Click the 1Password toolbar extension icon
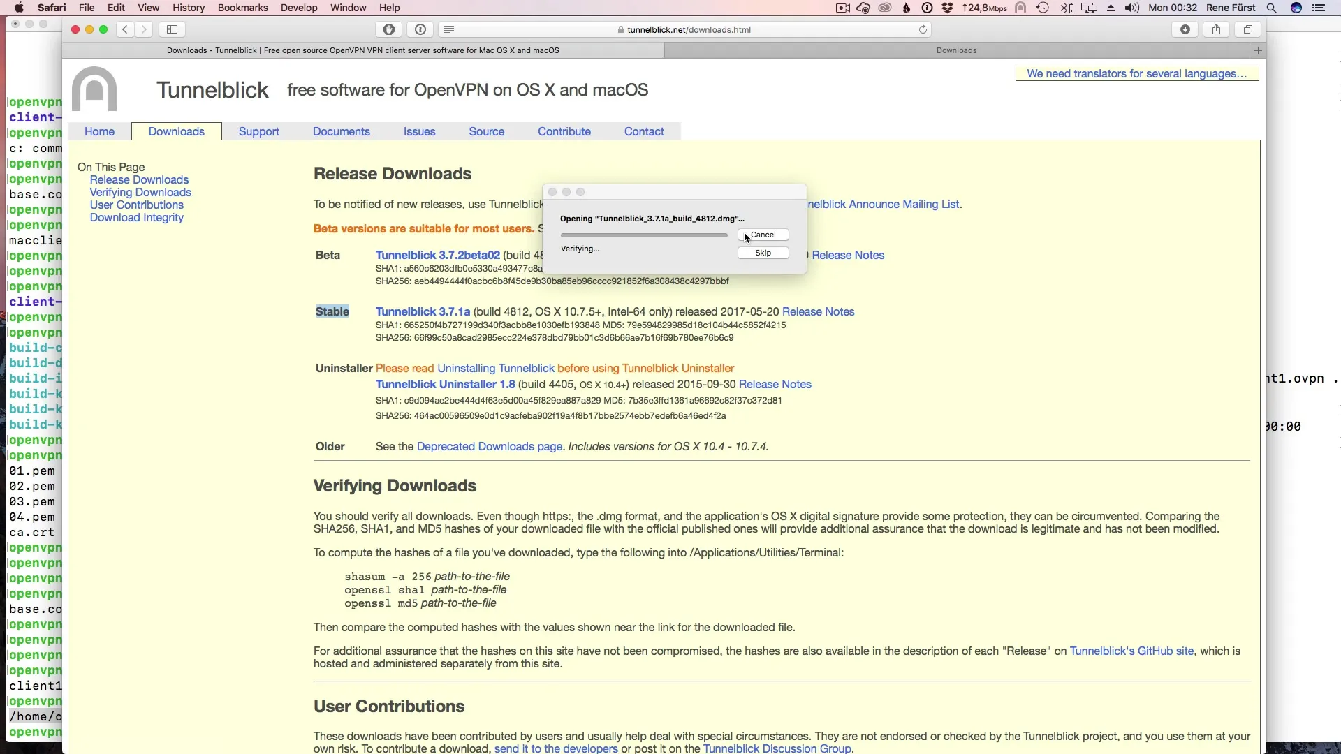This screenshot has width=1341, height=754. pos(420,29)
